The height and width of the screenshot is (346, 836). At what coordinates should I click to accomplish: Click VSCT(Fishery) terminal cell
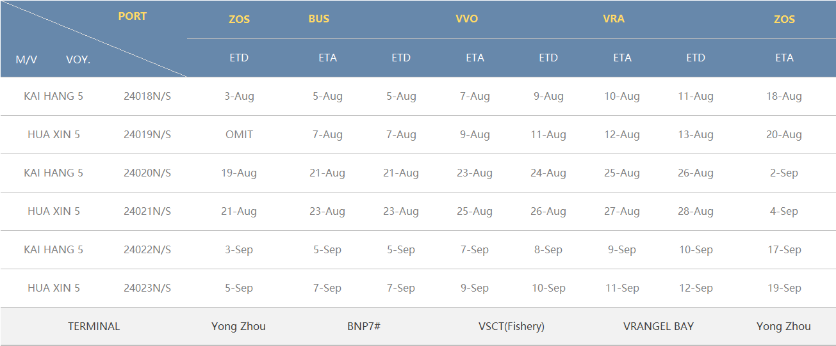(511, 327)
